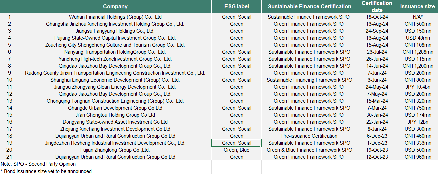Select row number 11 cell
438x174 pixels.
tap(9, 87)
